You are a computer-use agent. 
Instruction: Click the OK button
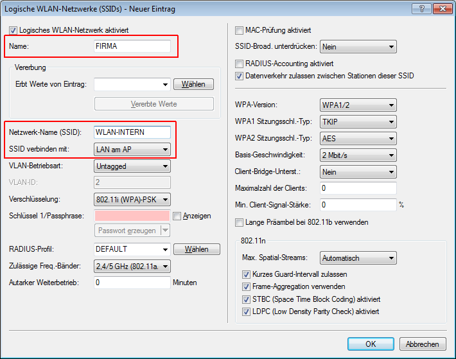tap(371, 344)
